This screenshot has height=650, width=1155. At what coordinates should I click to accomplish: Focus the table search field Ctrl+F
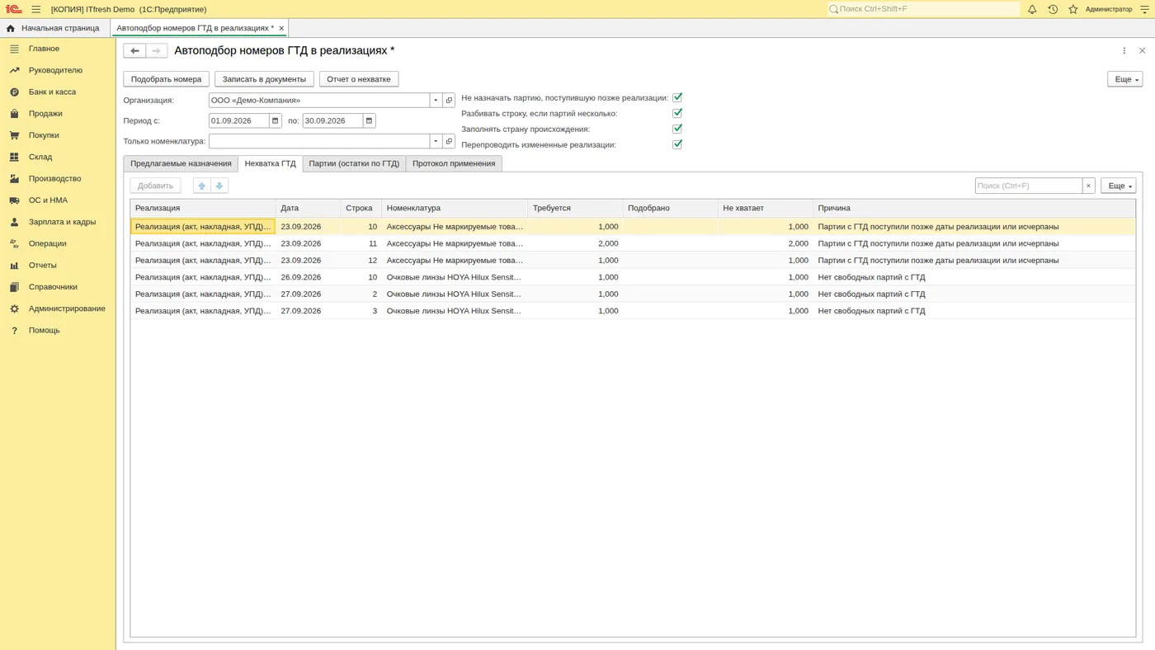point(1028,186)
